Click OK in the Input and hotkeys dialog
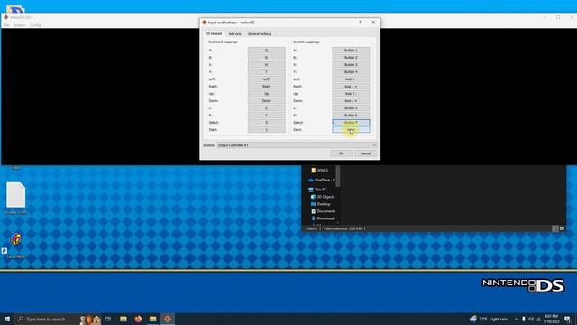Screen dimensions: 577x325 tap(341, 153)
